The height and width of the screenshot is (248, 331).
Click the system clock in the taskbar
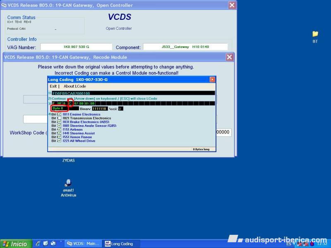322,244
